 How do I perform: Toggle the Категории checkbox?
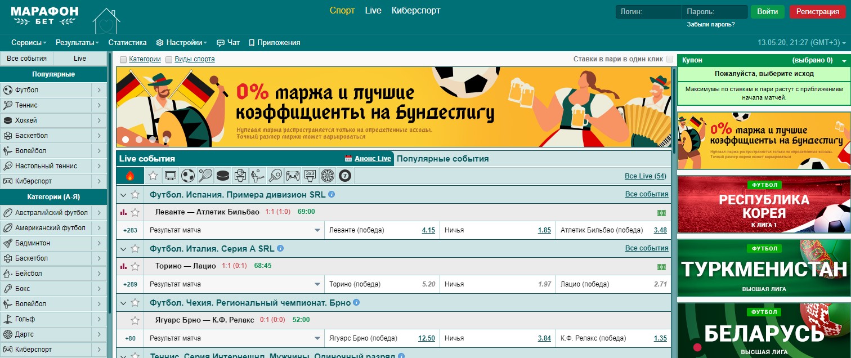click(123, 59)
